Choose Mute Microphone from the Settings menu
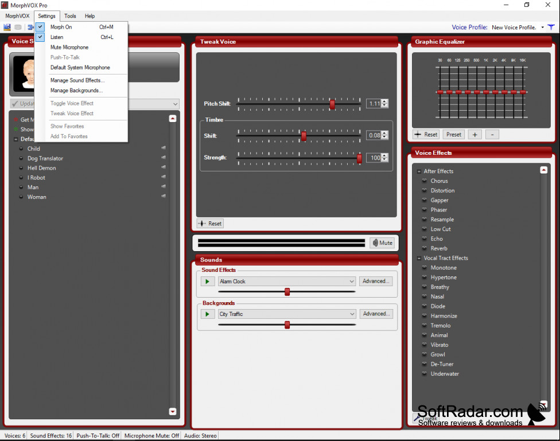 click(81, 47)
